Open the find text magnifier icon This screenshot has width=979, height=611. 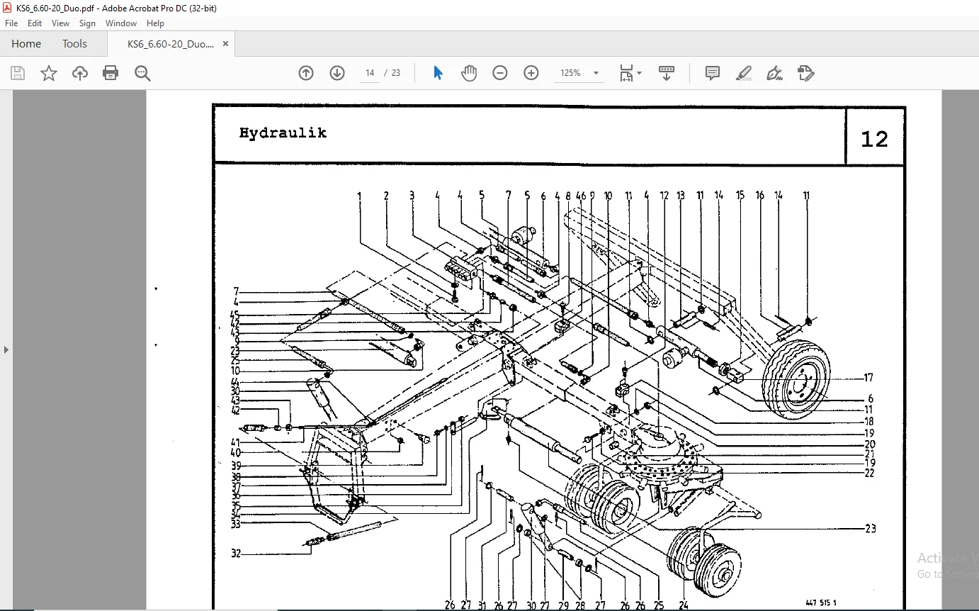pyautogui.click(x=142, y=73)
